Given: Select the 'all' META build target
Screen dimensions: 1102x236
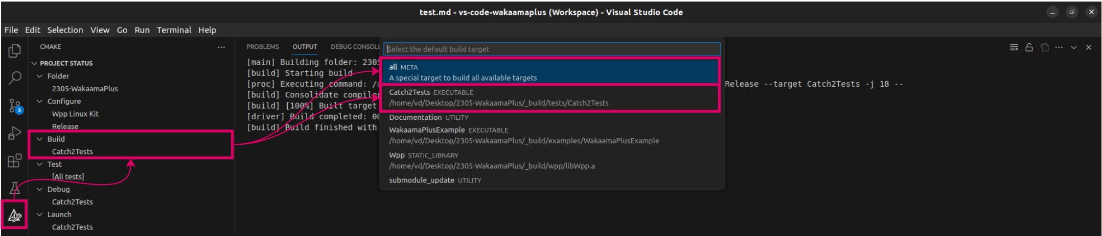Looking at the screenshot, I should tap(550, 72).
